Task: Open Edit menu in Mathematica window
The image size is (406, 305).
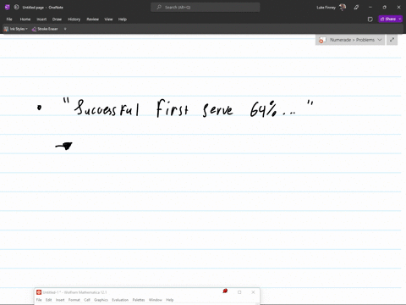Action: pos(49,300)
